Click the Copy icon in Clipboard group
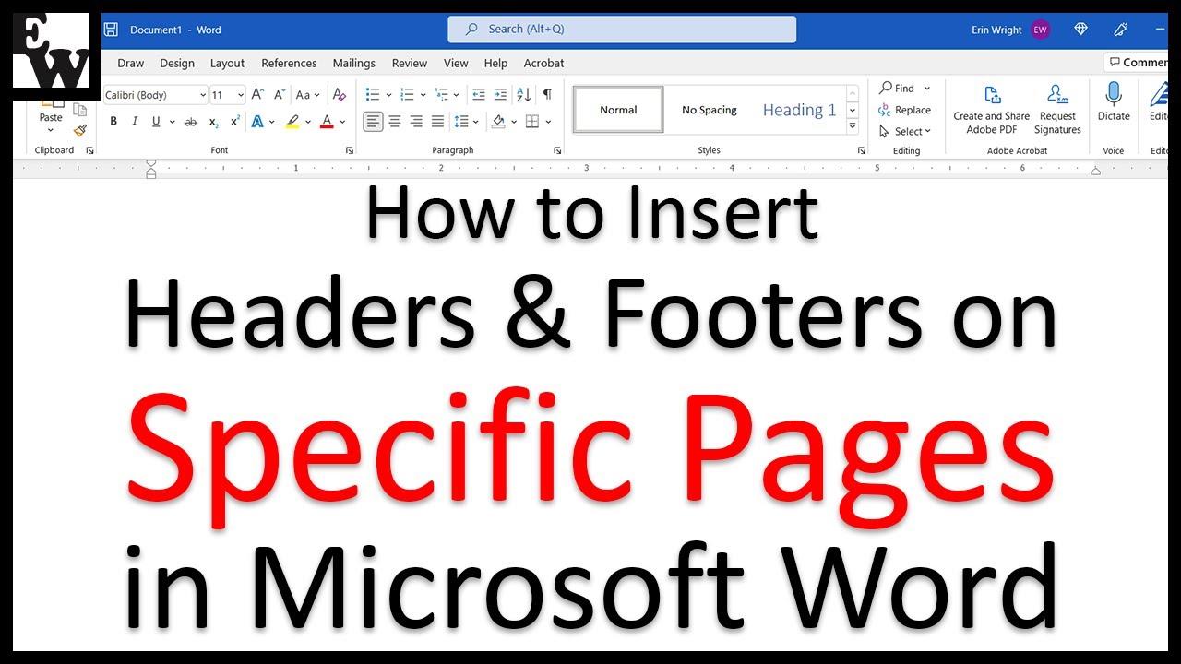Screen dimensions: 1181x664 click(80, 109)
